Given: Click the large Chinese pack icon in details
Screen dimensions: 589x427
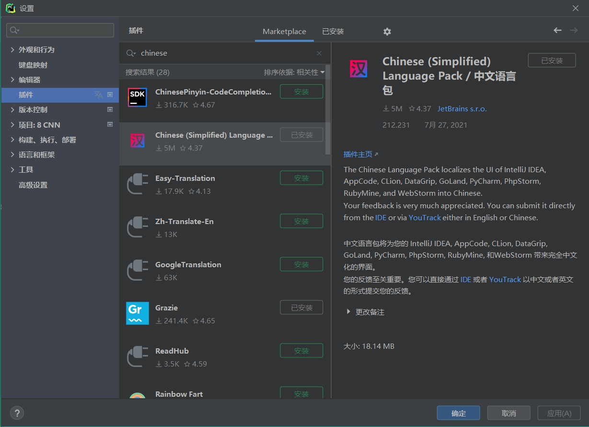Looking at the screenshot, I should point(358,69).
